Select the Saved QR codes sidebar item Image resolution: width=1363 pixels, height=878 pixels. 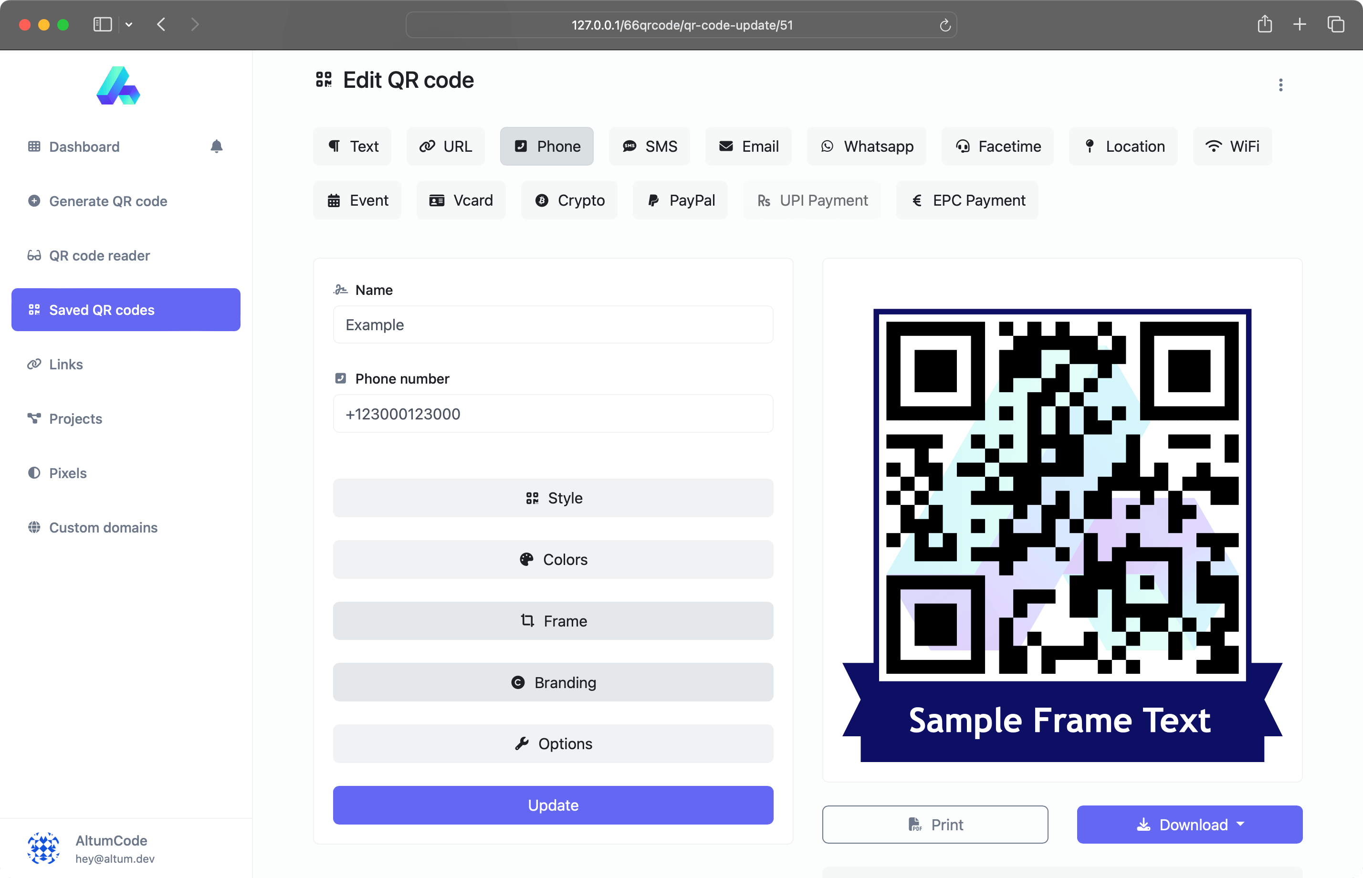pos(125,310)
